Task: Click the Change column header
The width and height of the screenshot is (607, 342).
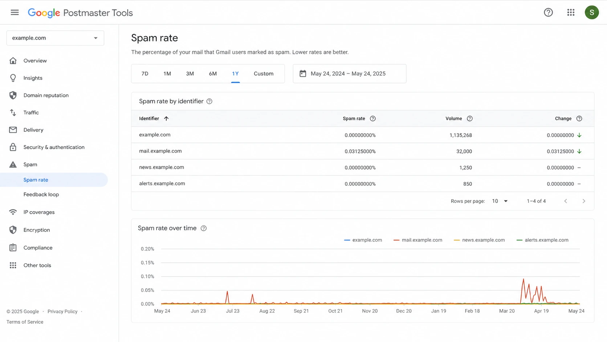Action: [563, 118]
